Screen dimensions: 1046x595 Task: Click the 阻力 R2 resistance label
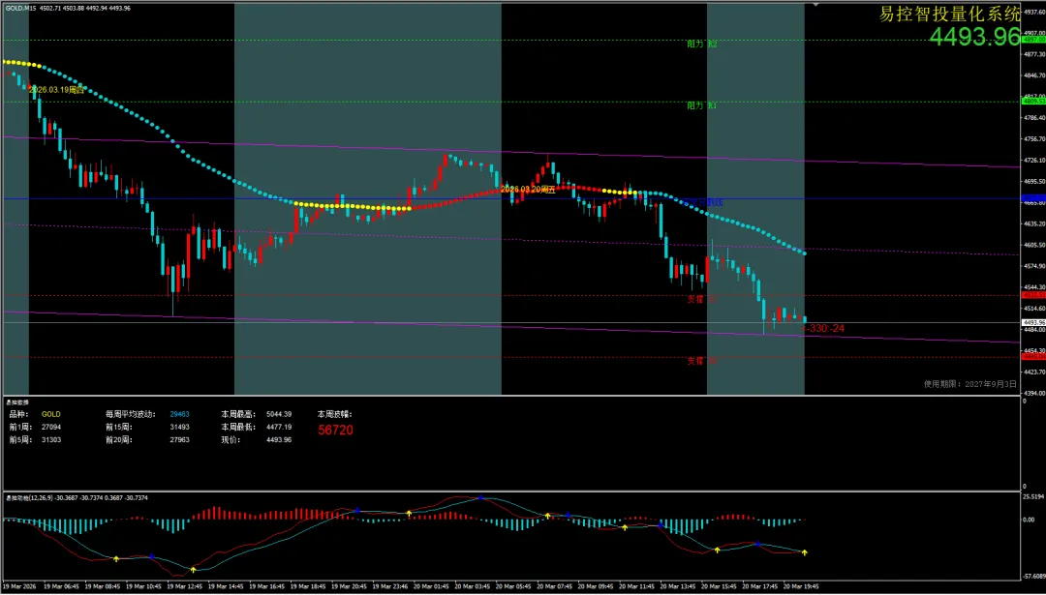click(702, 44)
